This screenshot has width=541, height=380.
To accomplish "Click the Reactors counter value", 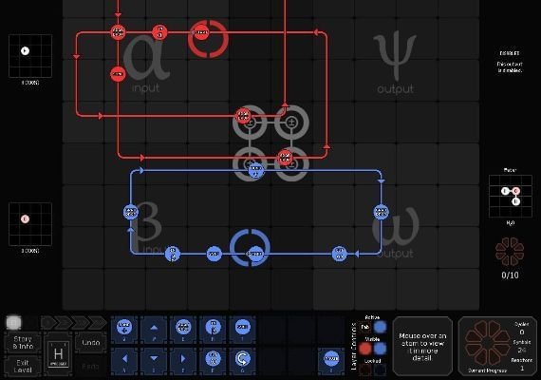I will tap(522, 369).
